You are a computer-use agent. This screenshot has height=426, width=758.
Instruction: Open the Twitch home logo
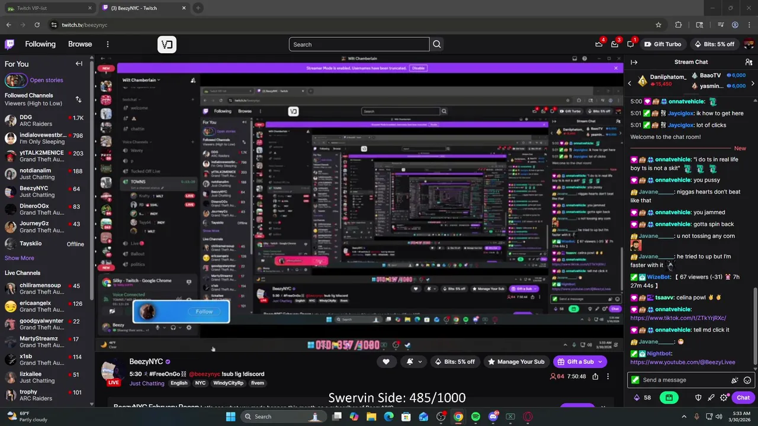click(9, 44)
